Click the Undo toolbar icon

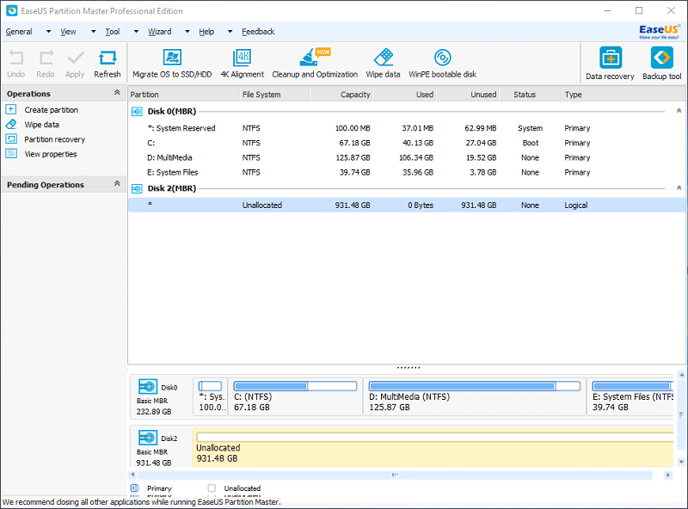pyautogui.click(x=16, y=58)
